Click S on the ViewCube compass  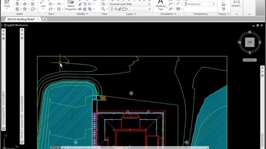(x=250, y=53)
